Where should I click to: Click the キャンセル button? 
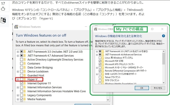pos(158,88)
